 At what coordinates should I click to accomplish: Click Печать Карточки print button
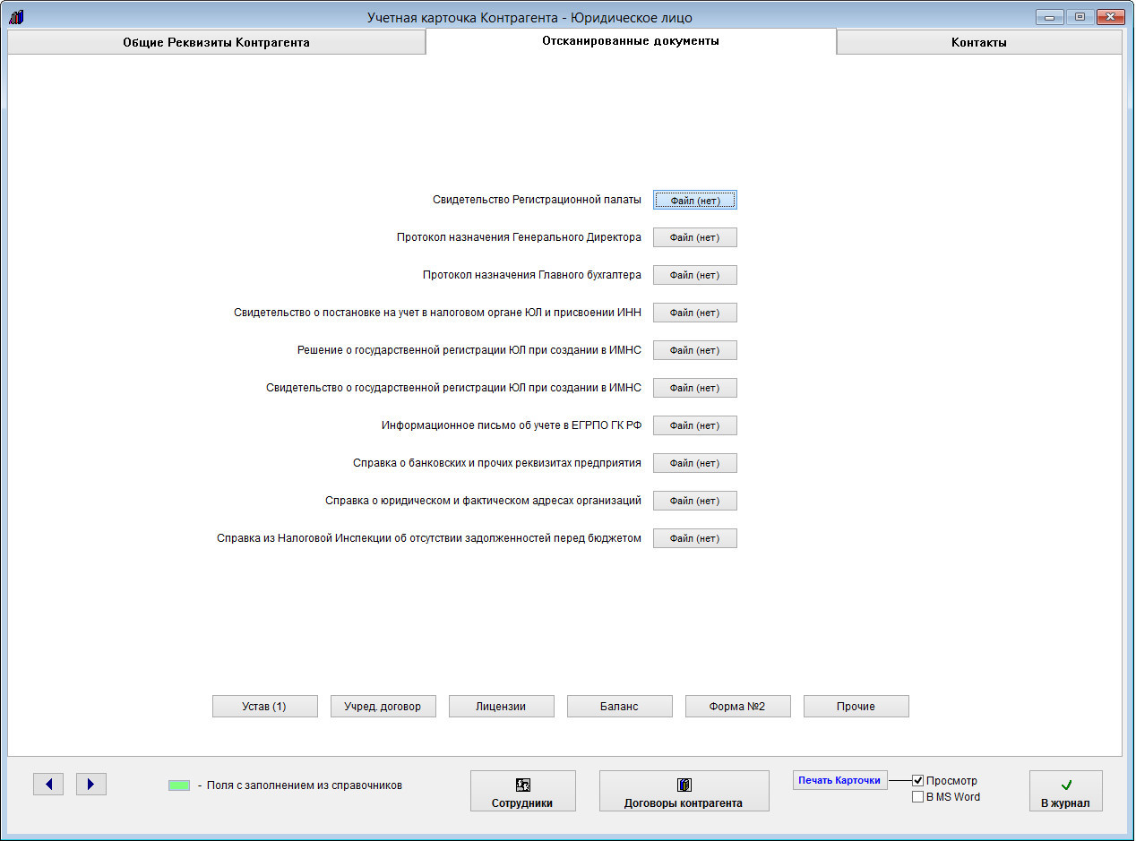(x=840, y=780)
